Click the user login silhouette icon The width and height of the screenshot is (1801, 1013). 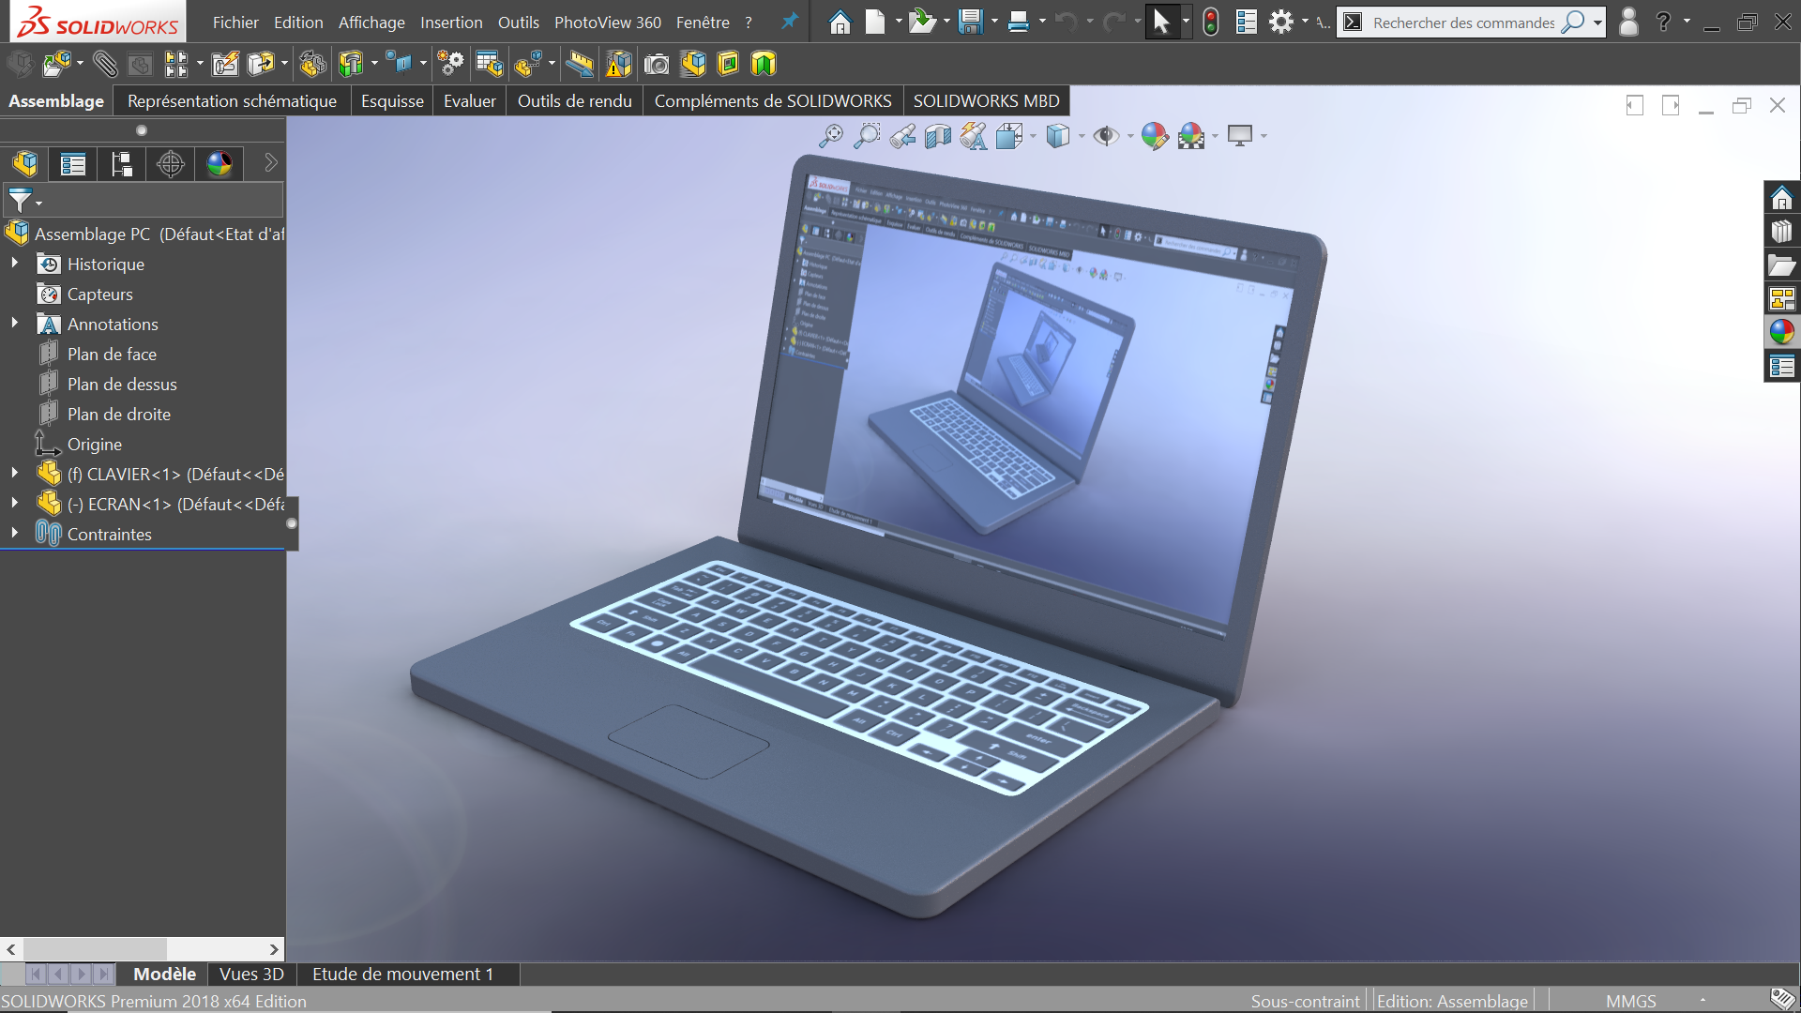(1629, 22)
